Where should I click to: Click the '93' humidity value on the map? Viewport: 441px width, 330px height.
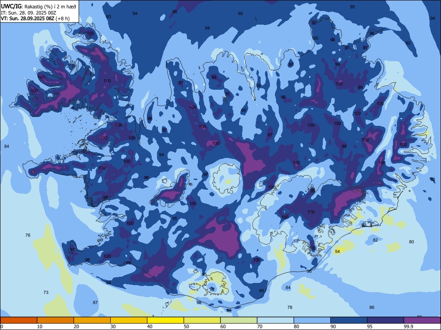[x=108, y=17]
